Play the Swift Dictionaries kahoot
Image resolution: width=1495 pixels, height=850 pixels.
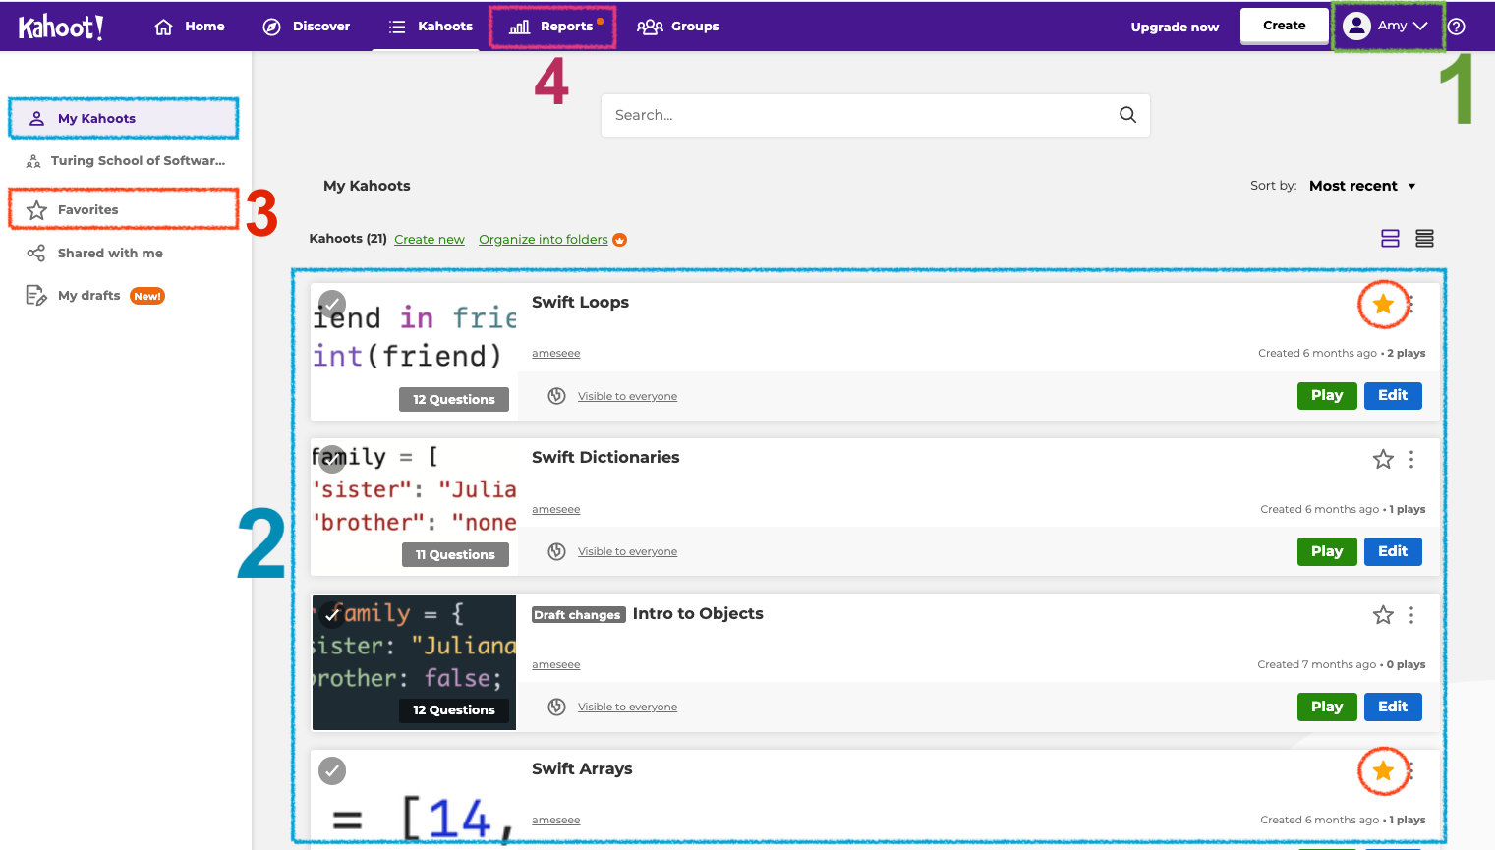(x=1327, y=551)
